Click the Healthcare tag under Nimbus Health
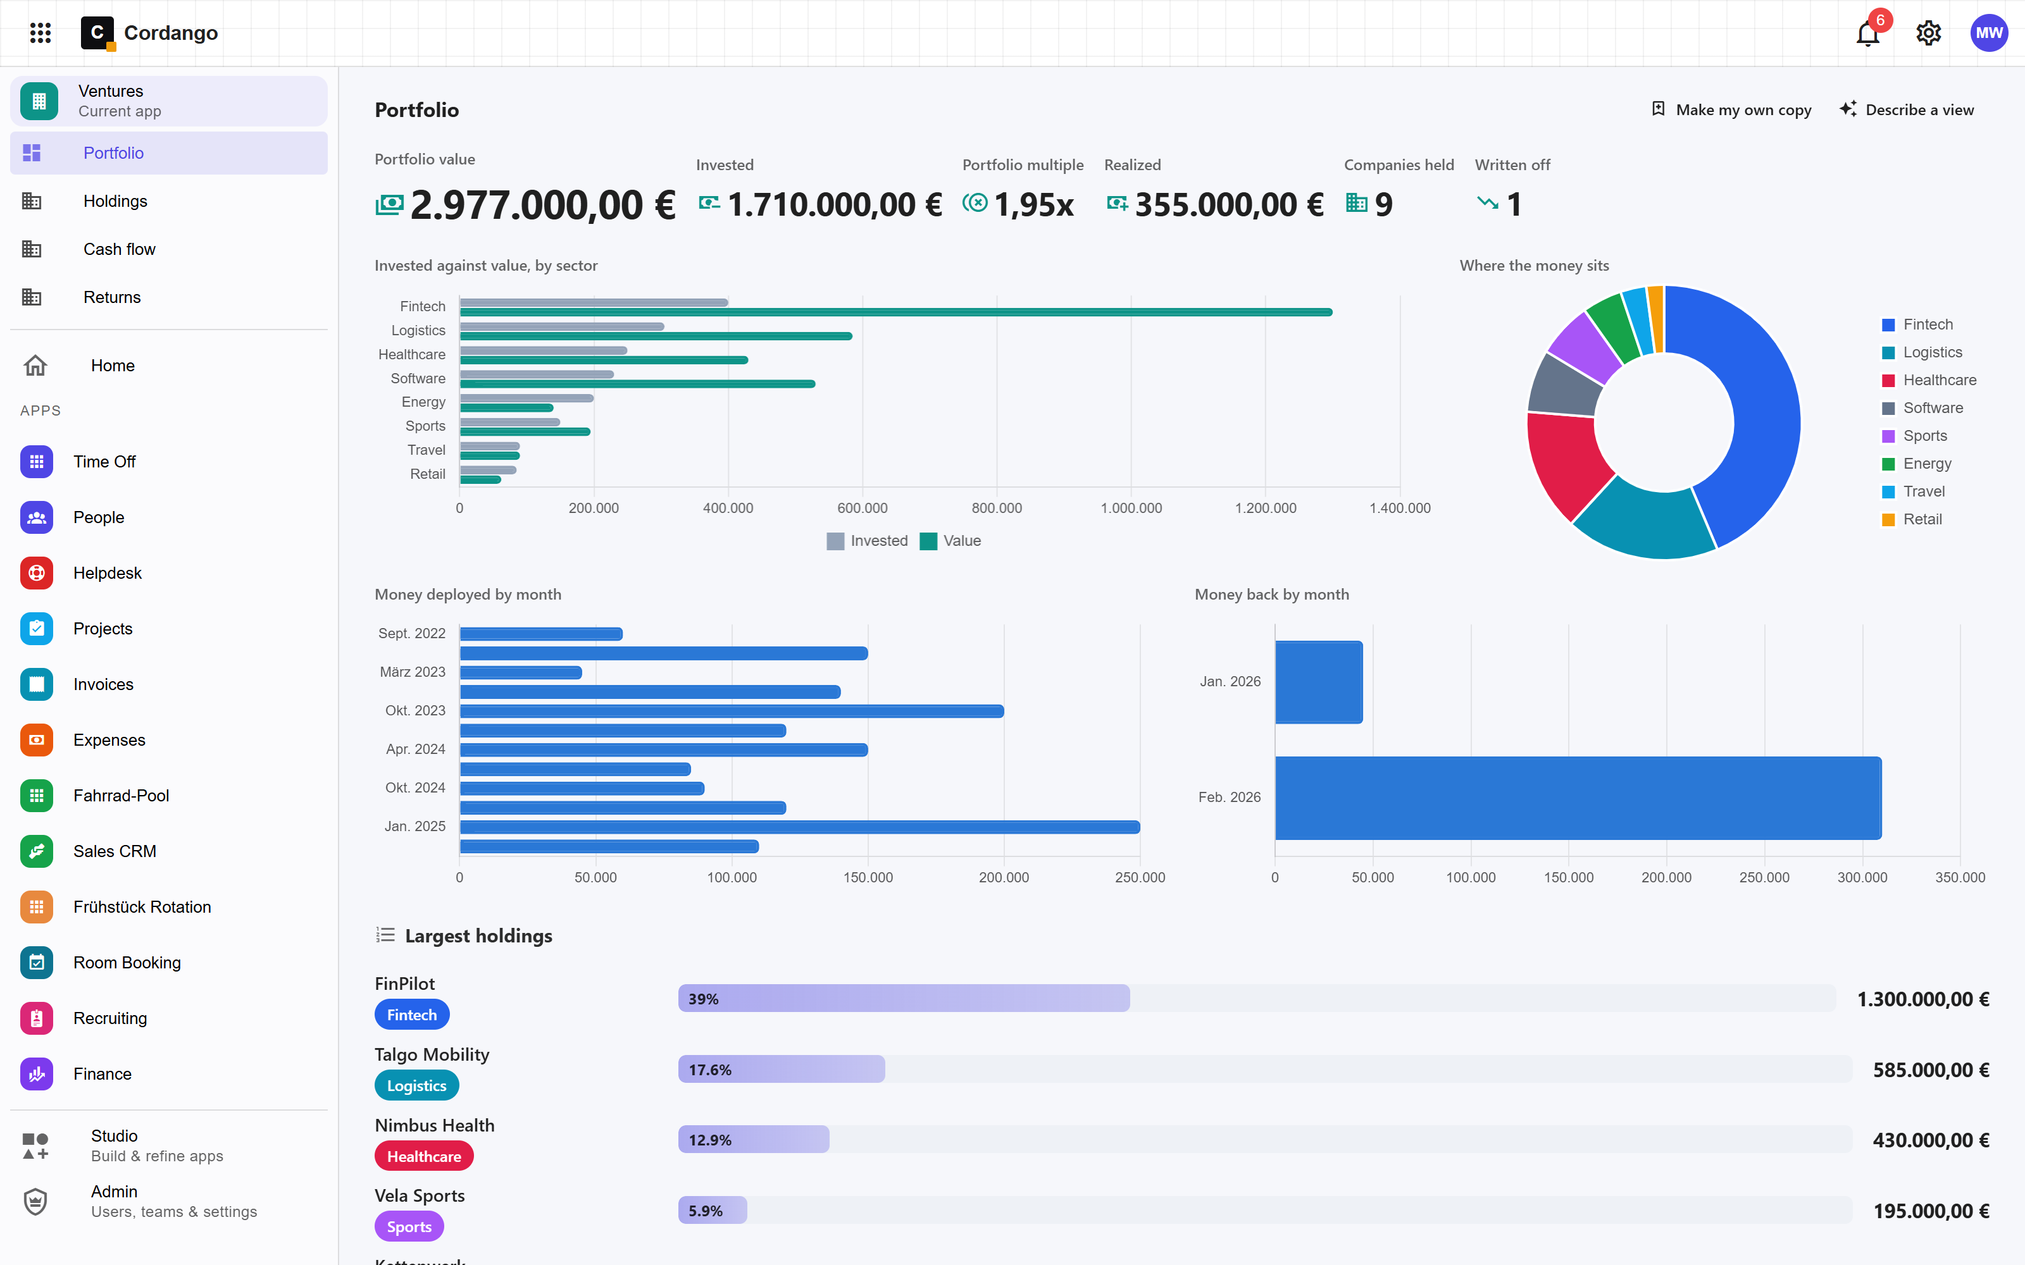Screen dimensions: 2025x1265 pos(423,1156)
